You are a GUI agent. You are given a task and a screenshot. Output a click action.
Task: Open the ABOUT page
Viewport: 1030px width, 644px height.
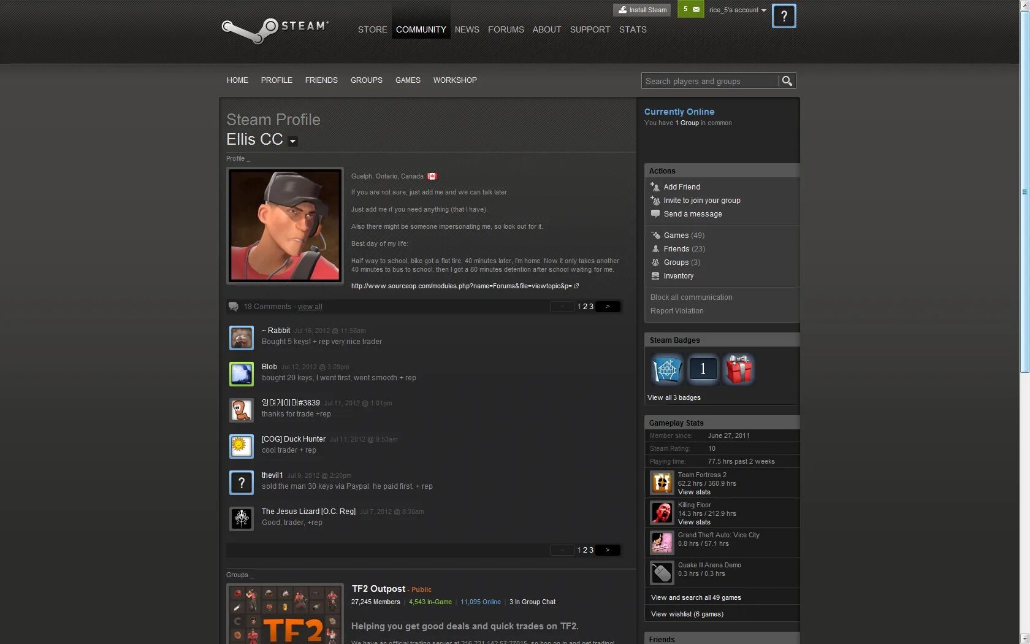click(x=547, y=29)
